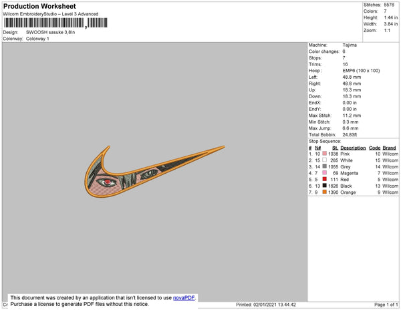Click the Total Bobbin value '24.83ft'
Viewport: 401px width, 310px height.
pos(350,135)
